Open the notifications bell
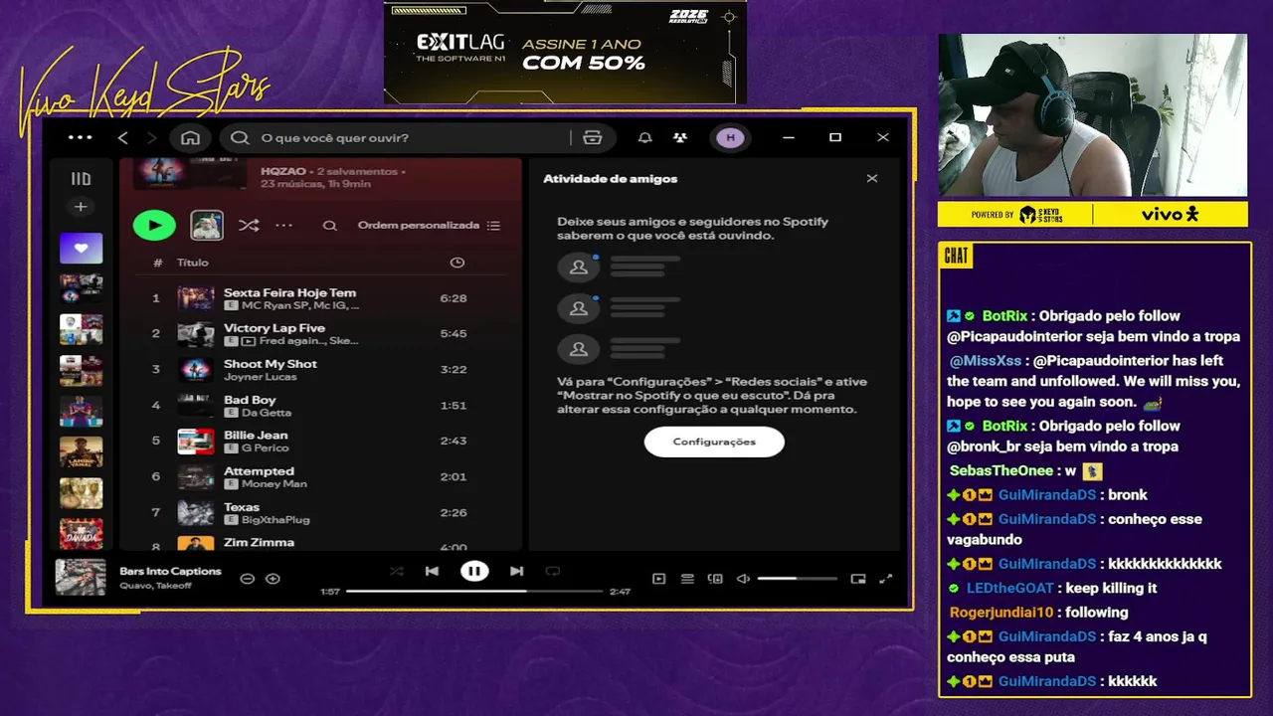The image size is (1273, 716). tap(645, 138)
